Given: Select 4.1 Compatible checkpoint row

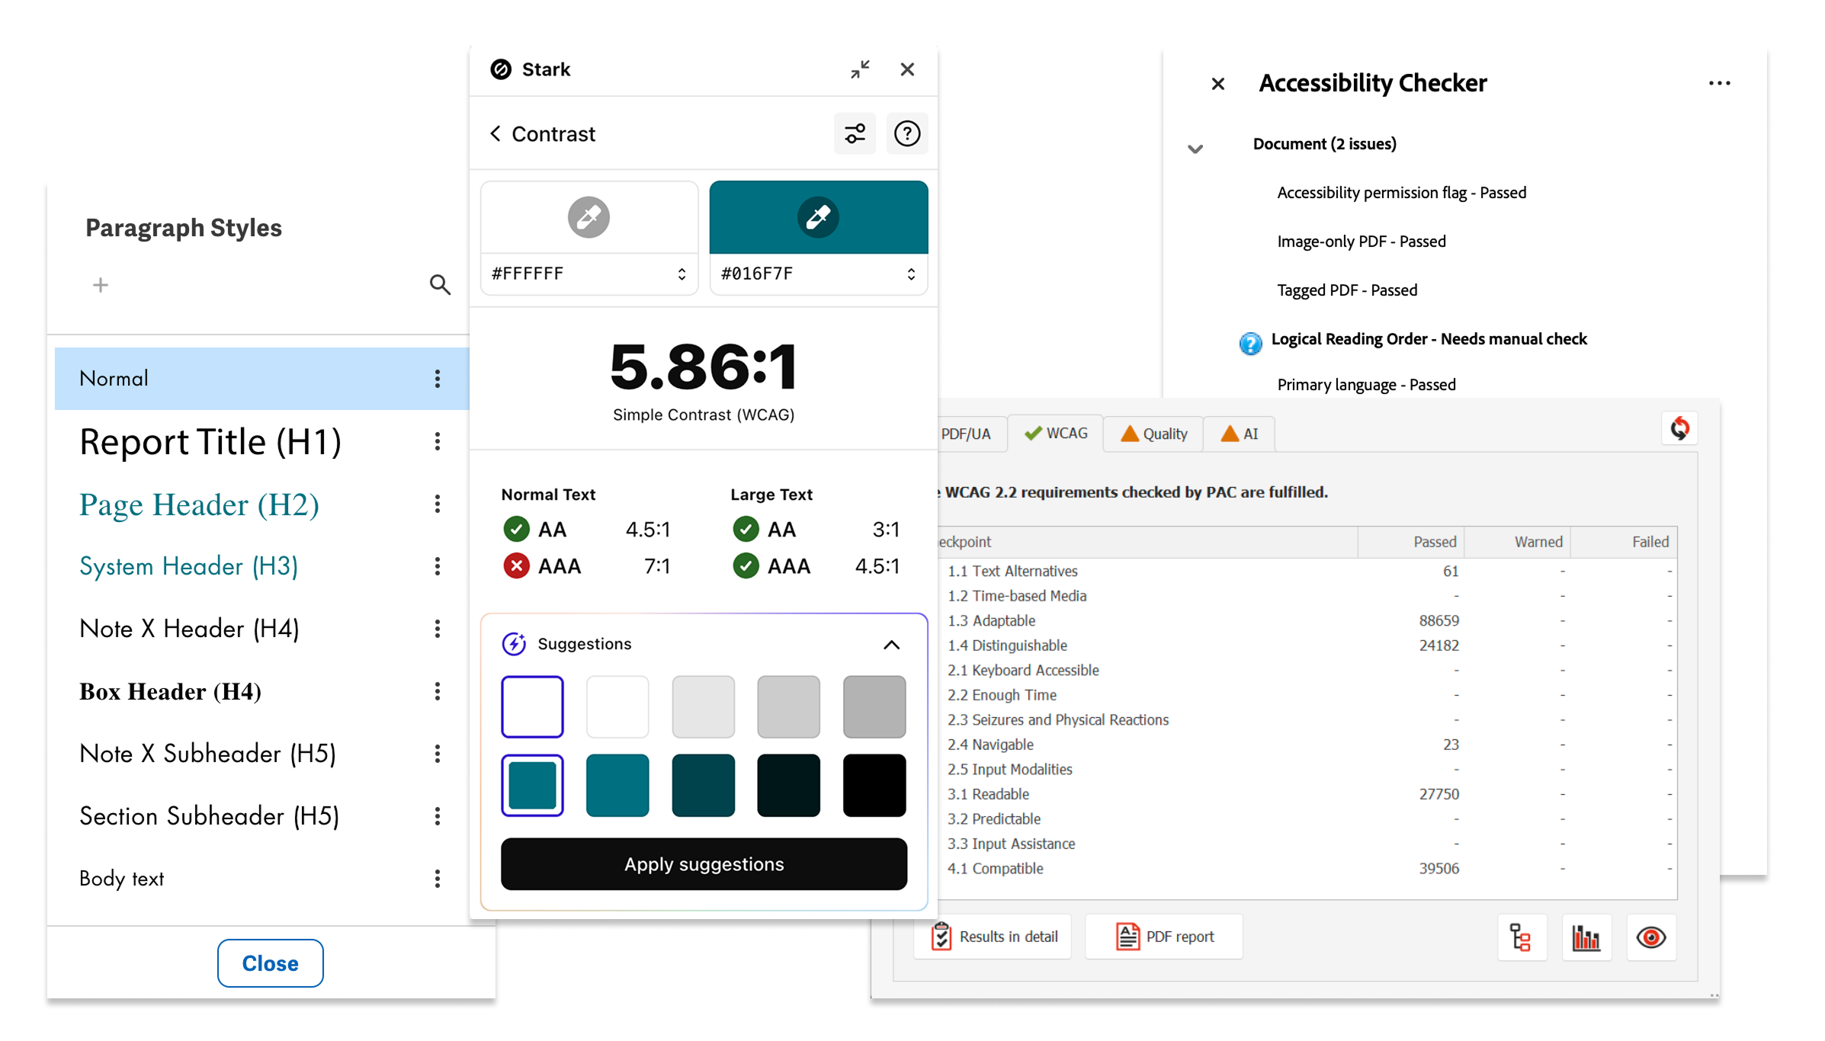Looking at the screenshot, I should pos(1307,869).
